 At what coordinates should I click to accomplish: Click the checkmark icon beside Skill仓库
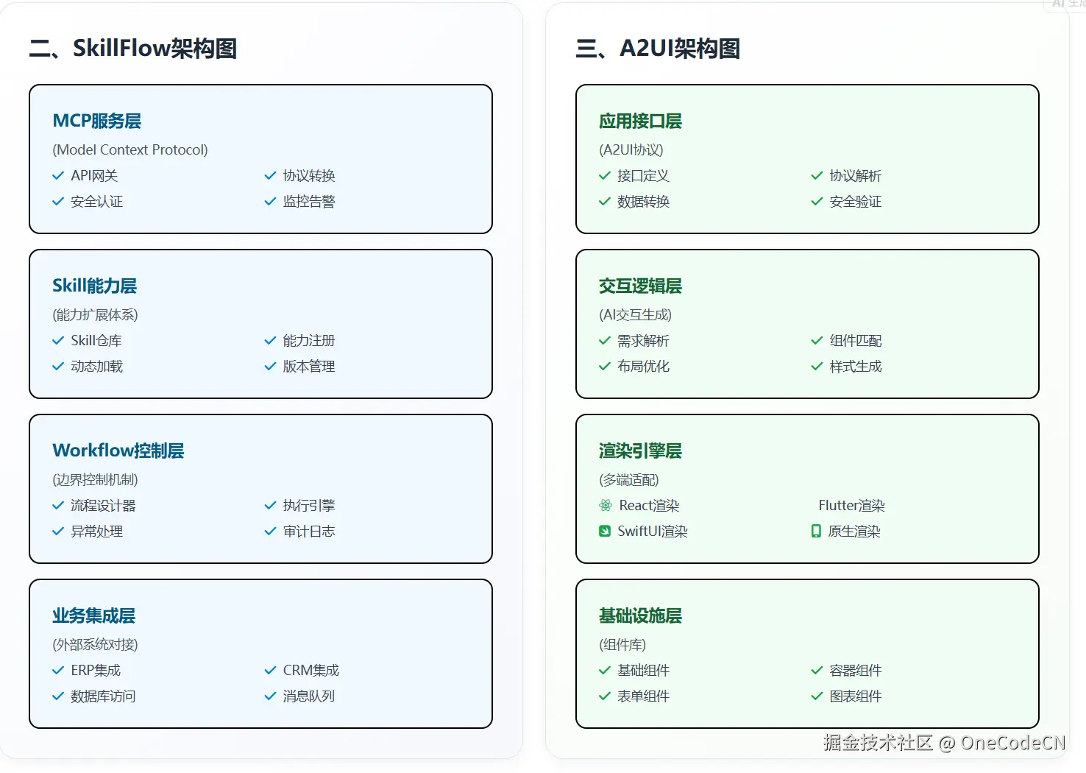(58, 340)
